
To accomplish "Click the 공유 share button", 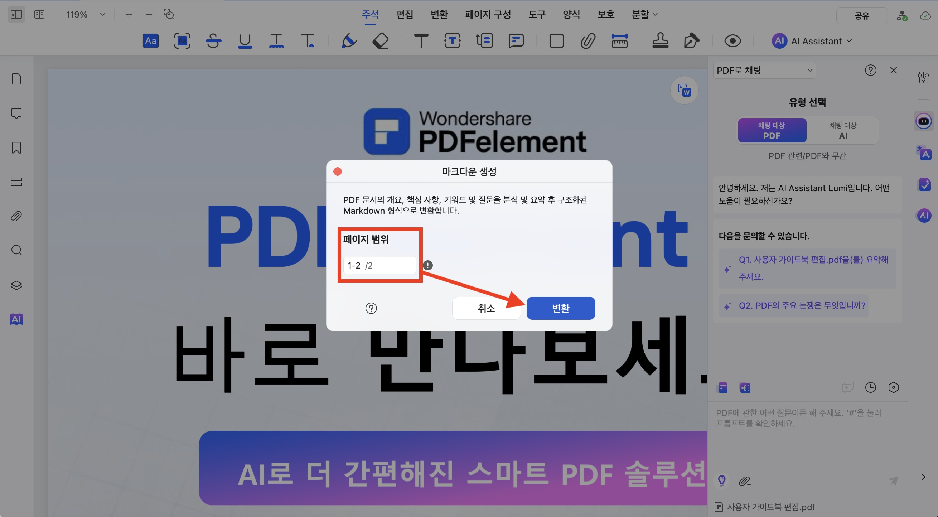I will pos(861,16).
